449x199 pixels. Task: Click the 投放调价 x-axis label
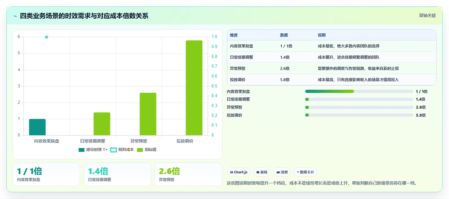(185, 141)
